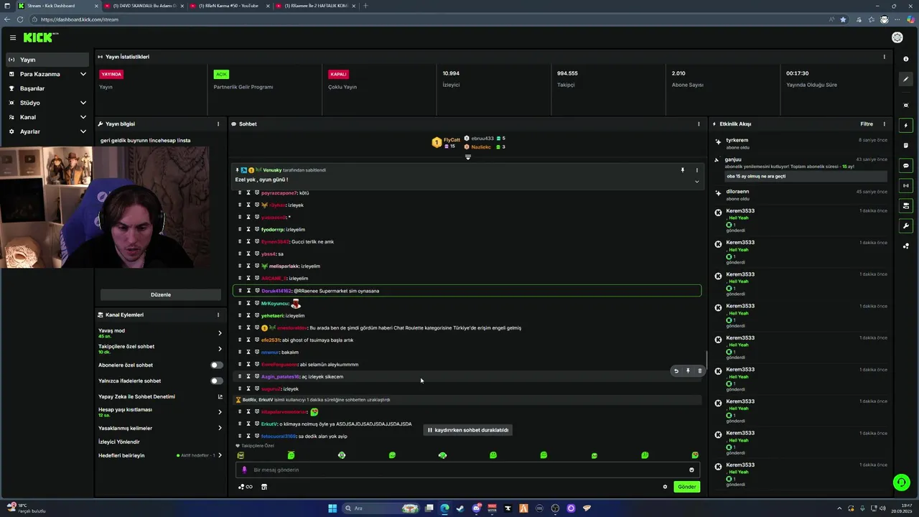Click the chat scrollbar handle
Image resolution: width=919 pixels, height=517 pixels.
pyautogui.click(x=706, y=359)
